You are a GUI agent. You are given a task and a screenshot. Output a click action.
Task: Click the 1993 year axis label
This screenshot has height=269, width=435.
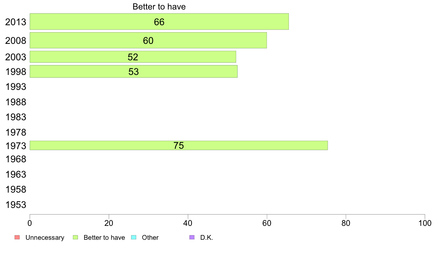coord(16,87)
